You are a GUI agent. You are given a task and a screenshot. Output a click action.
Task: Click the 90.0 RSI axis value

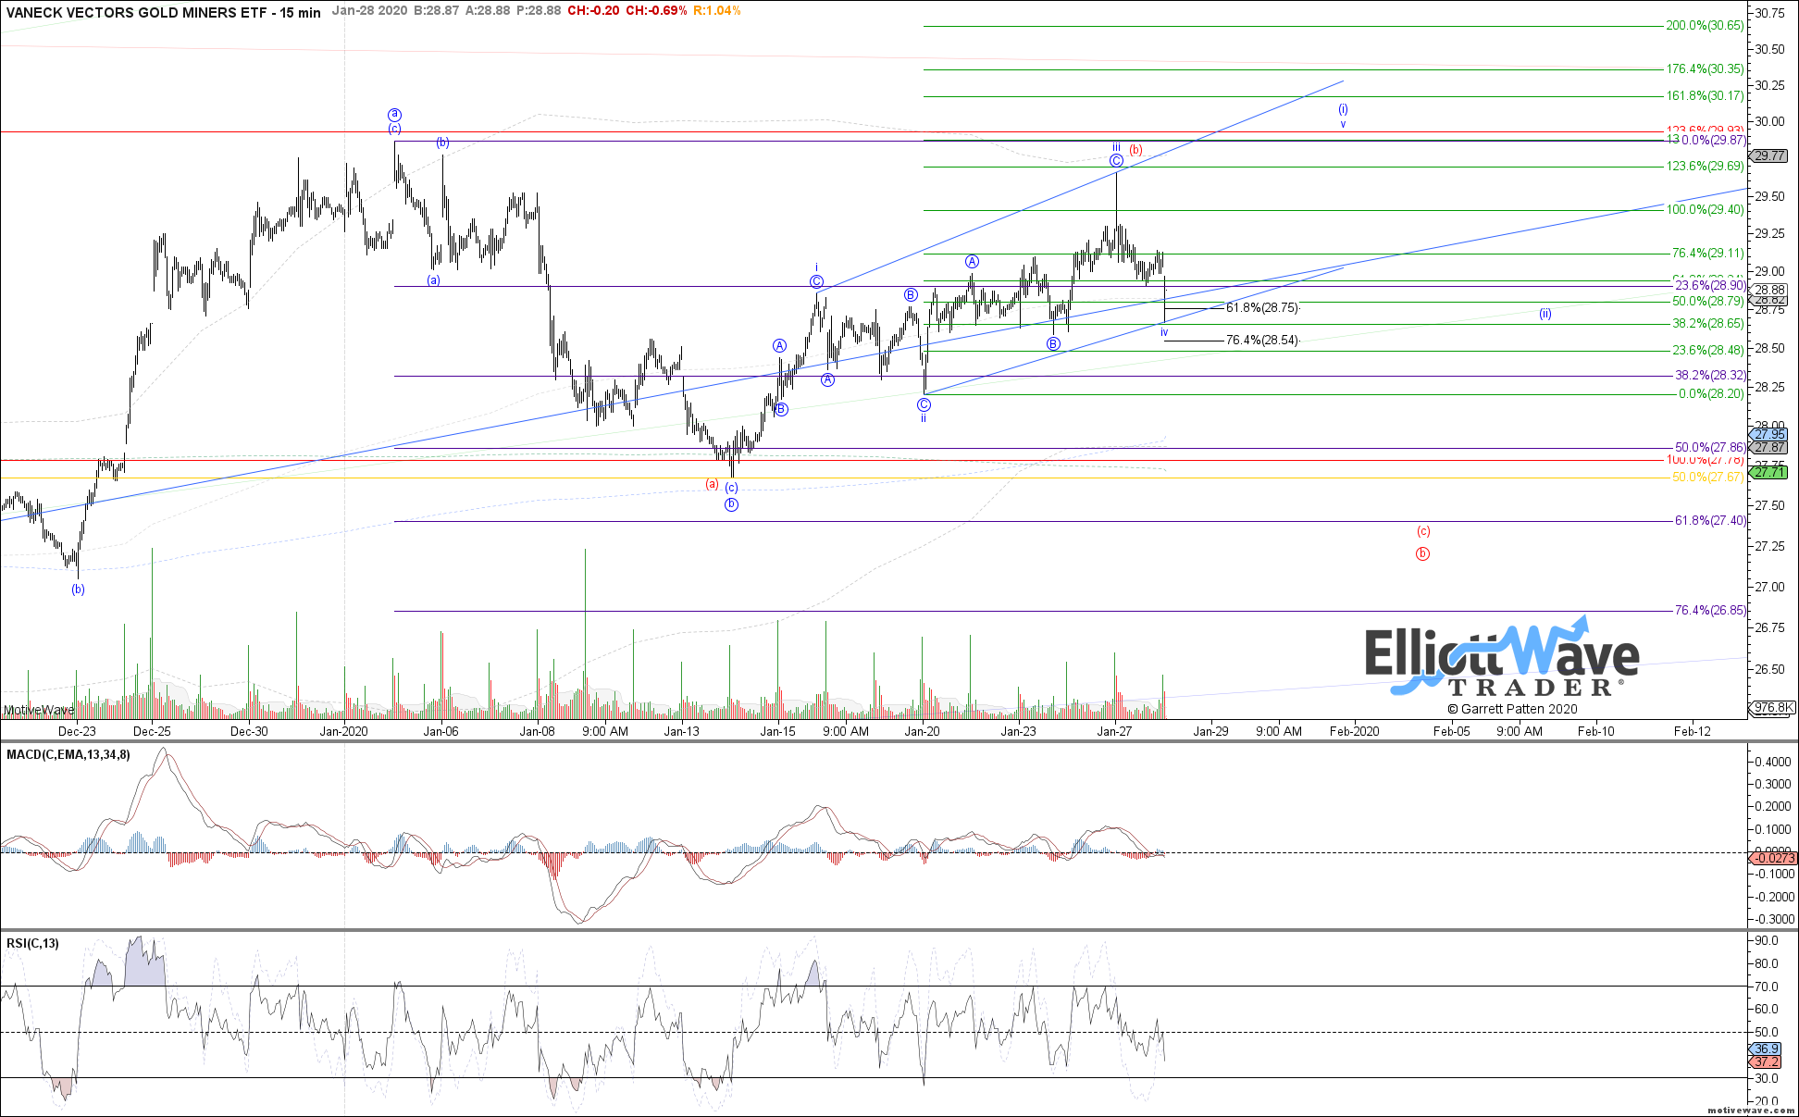(x=1767, y=941)
